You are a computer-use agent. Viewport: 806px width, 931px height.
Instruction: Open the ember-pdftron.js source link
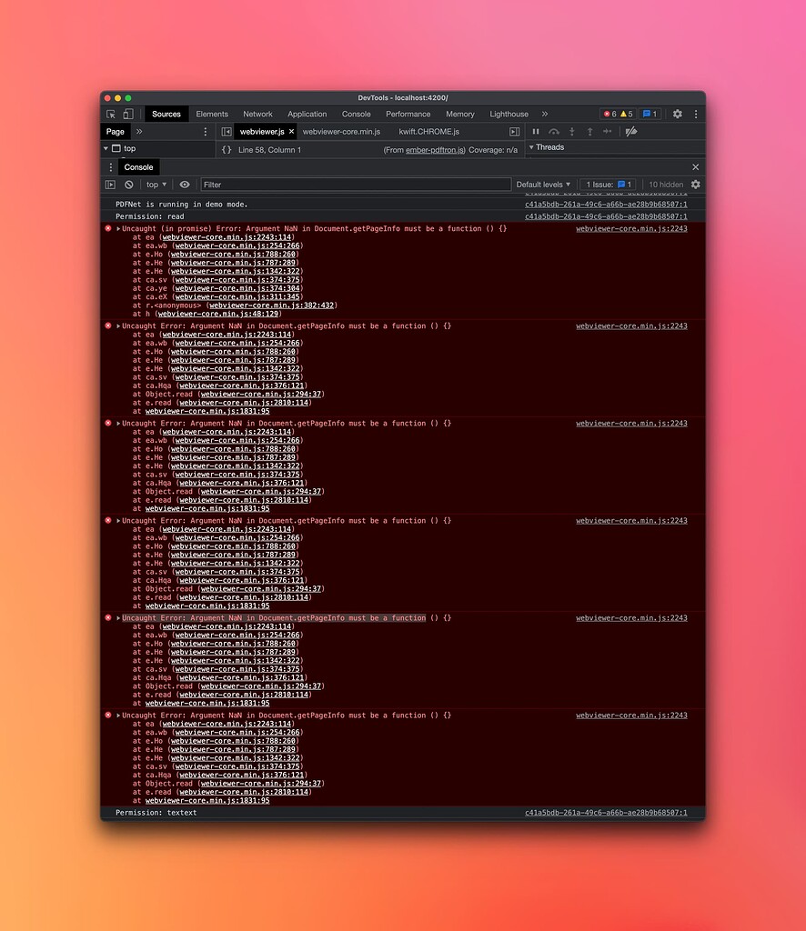(435, 148)
